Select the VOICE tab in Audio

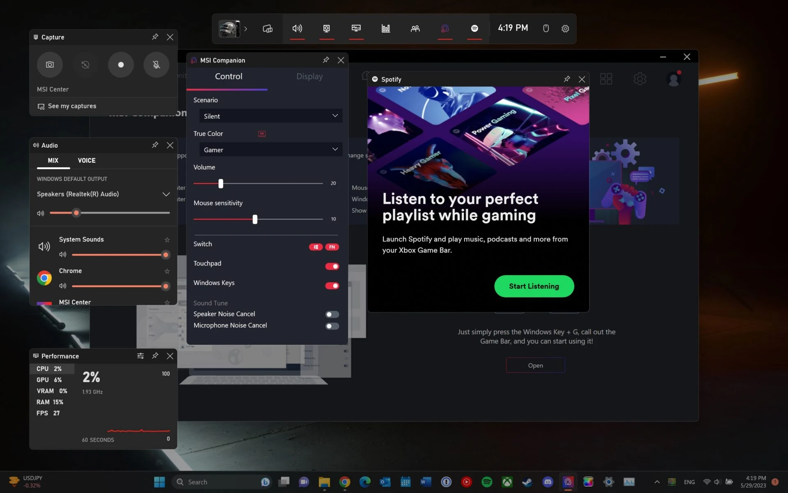click(x=87, y=161)
